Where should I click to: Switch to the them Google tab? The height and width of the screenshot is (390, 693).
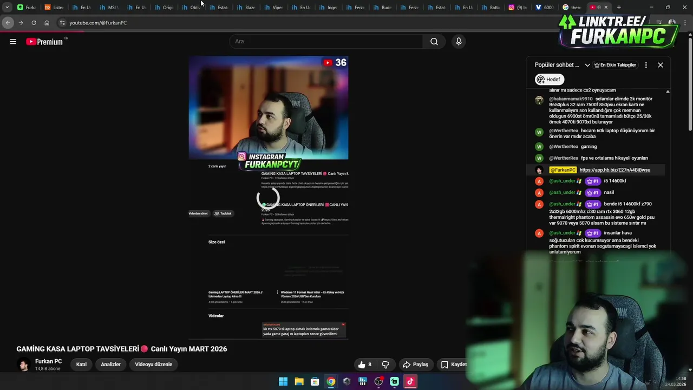click(x=572, y=8)
